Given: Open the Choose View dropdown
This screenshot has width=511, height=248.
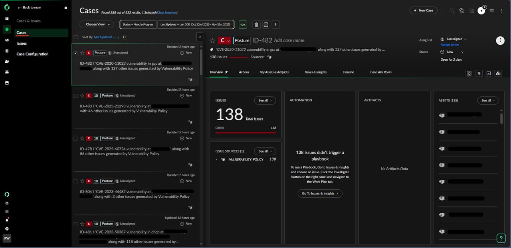Looking at the screenshot, I should click(x=98, y=24).
